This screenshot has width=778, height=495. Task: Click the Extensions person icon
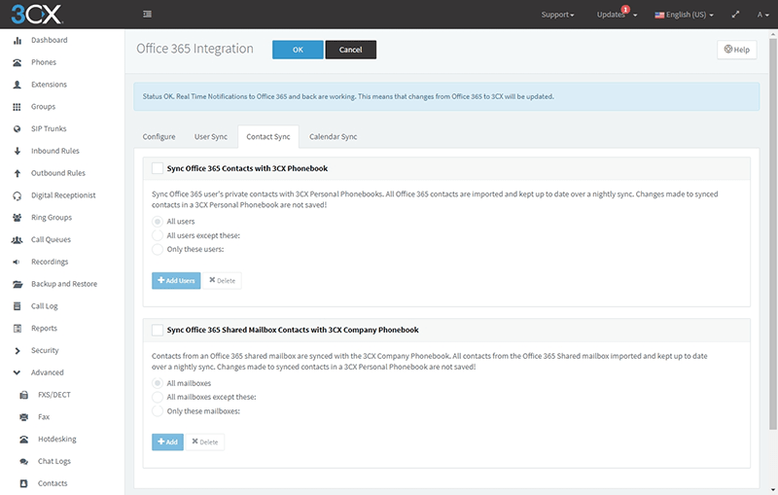(x=18, y=85)
